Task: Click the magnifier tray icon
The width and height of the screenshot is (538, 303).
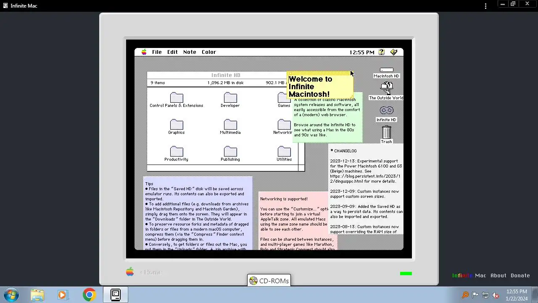Action: click(465, 295)
